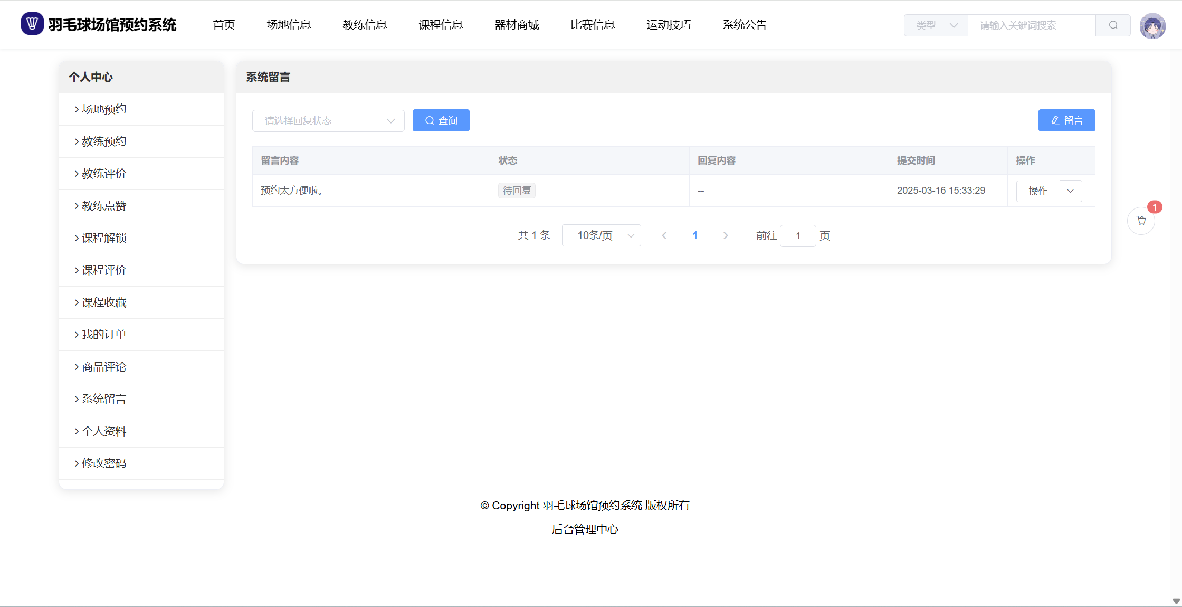The height and width of the screenshot is (607, 1182).
Task: Click the badminton system logo icon
Action: click(x=32, y=24)
